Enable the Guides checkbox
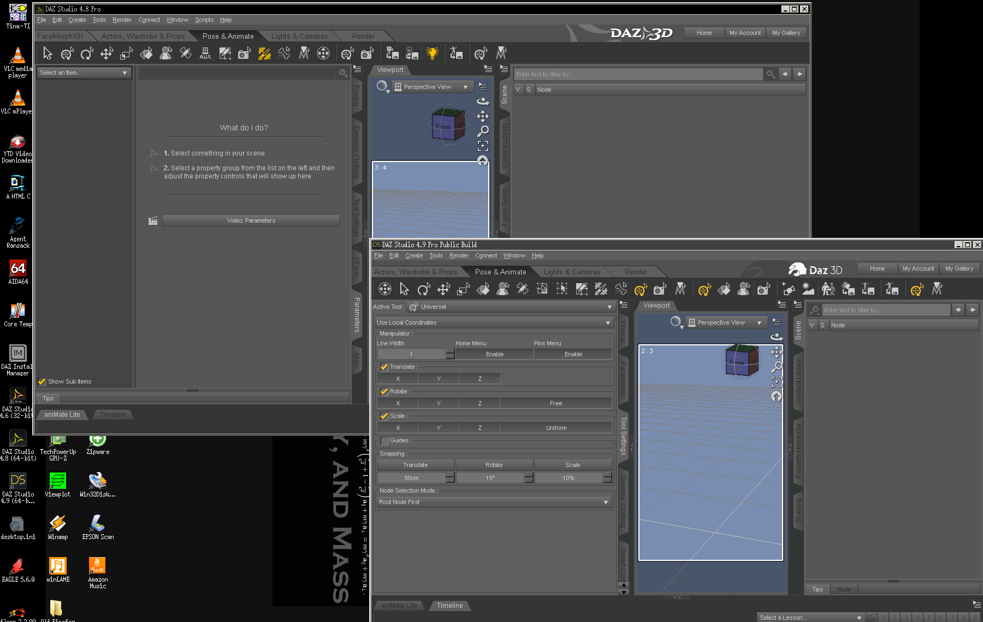This screenshot has width=983, height=622. 384,441
